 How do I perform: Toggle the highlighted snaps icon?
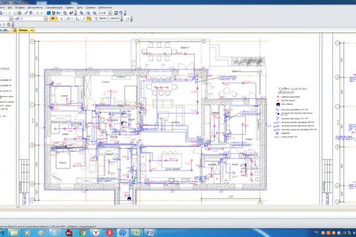pos(52,18)
